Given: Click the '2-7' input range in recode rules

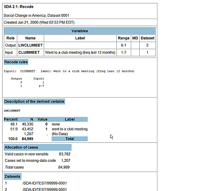Looking at the screenshot, I should pos(41,86).
